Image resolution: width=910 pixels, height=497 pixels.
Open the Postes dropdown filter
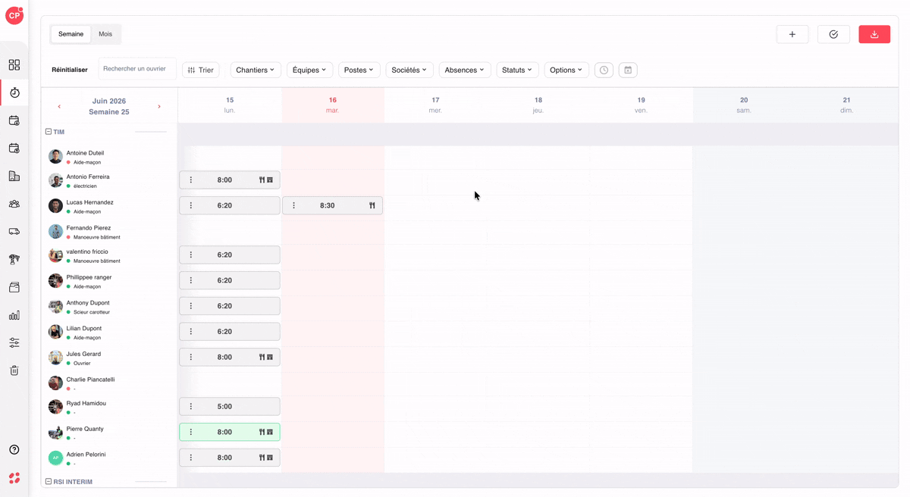coord(359,70)
